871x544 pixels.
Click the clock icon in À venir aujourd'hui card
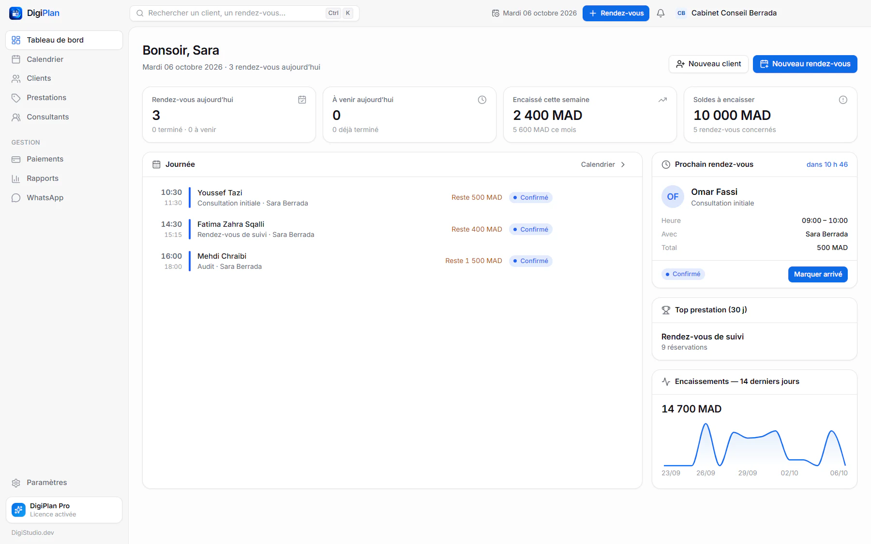[x=482, y=100]
